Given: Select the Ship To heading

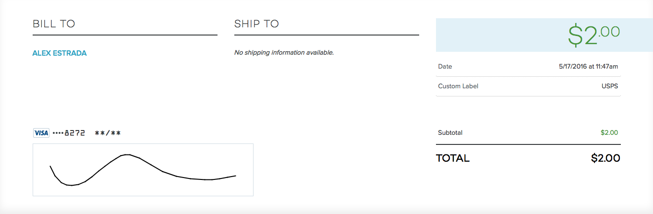Looking at the screenshot, I should tap(256, 24).
